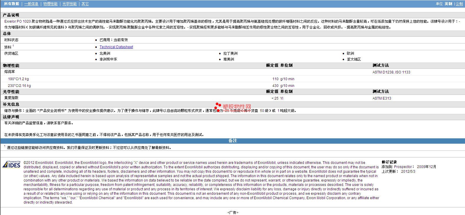Select the melt flow value 110
This screenshot has width=465, height=215.
click(275, 79)
